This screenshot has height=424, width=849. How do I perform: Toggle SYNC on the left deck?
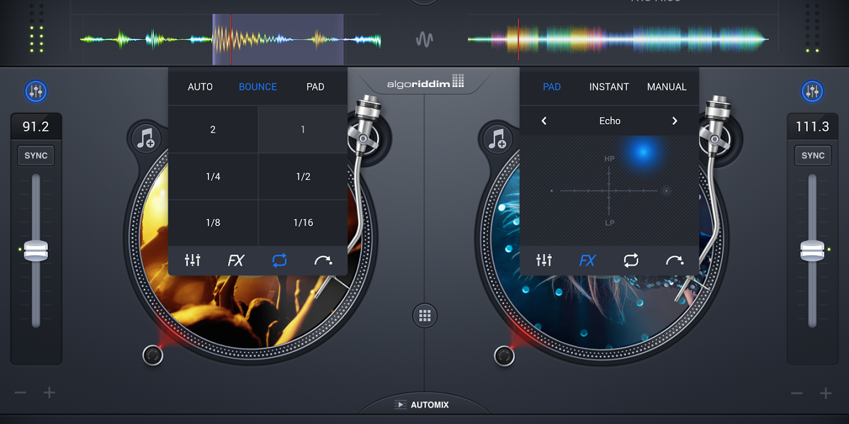[36, 155]
